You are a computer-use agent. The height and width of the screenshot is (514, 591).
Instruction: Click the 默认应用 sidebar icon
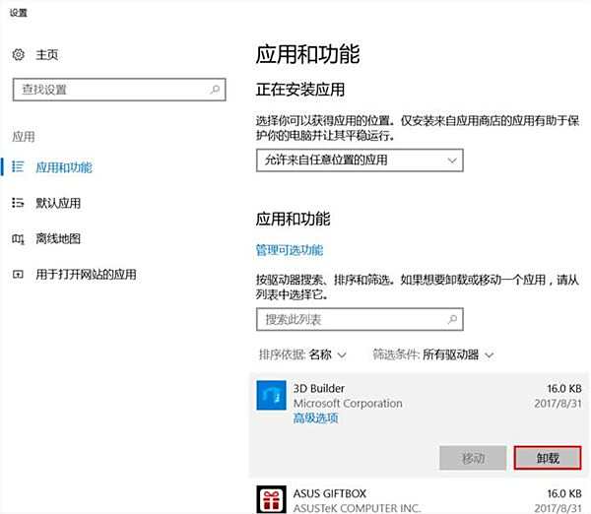click(x=18, y=203)
